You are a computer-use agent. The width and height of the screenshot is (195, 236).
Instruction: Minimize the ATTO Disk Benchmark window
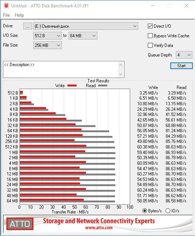click(x=153, y=6)
